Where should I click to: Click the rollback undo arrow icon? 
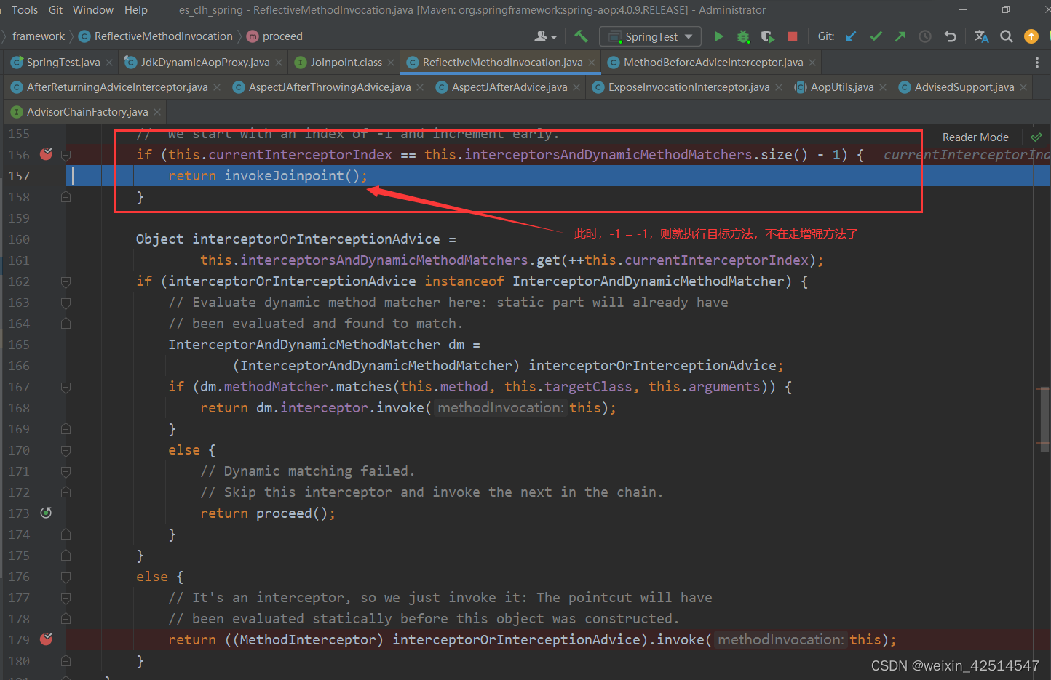pyautogui.click(x=950, y=36)
